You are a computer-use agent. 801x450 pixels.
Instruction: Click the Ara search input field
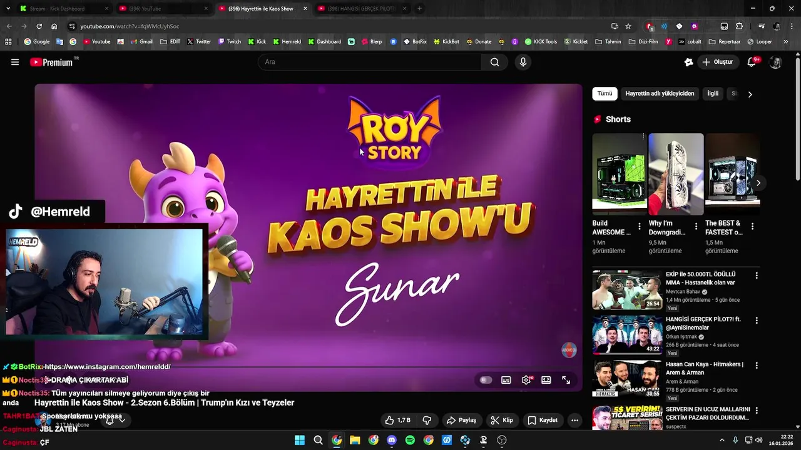click(x=370, y=62)
